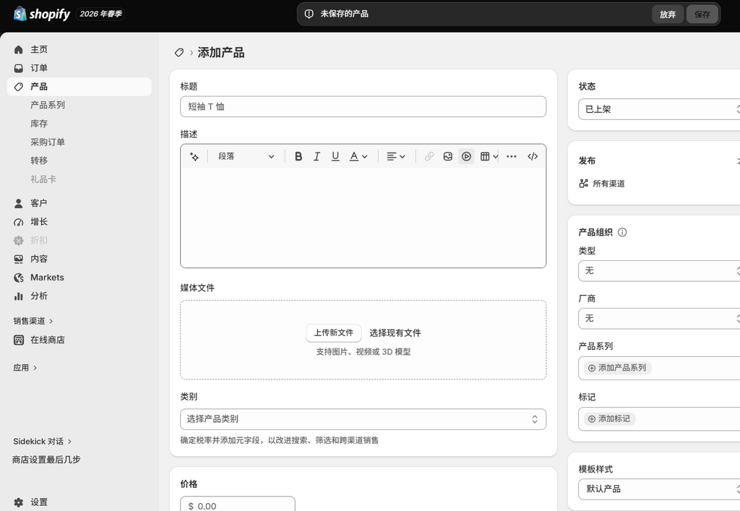This screenshot has height=511, width=740.
Task: Click the 订单 orders inbox icon
Action: [x=18, y=68]
